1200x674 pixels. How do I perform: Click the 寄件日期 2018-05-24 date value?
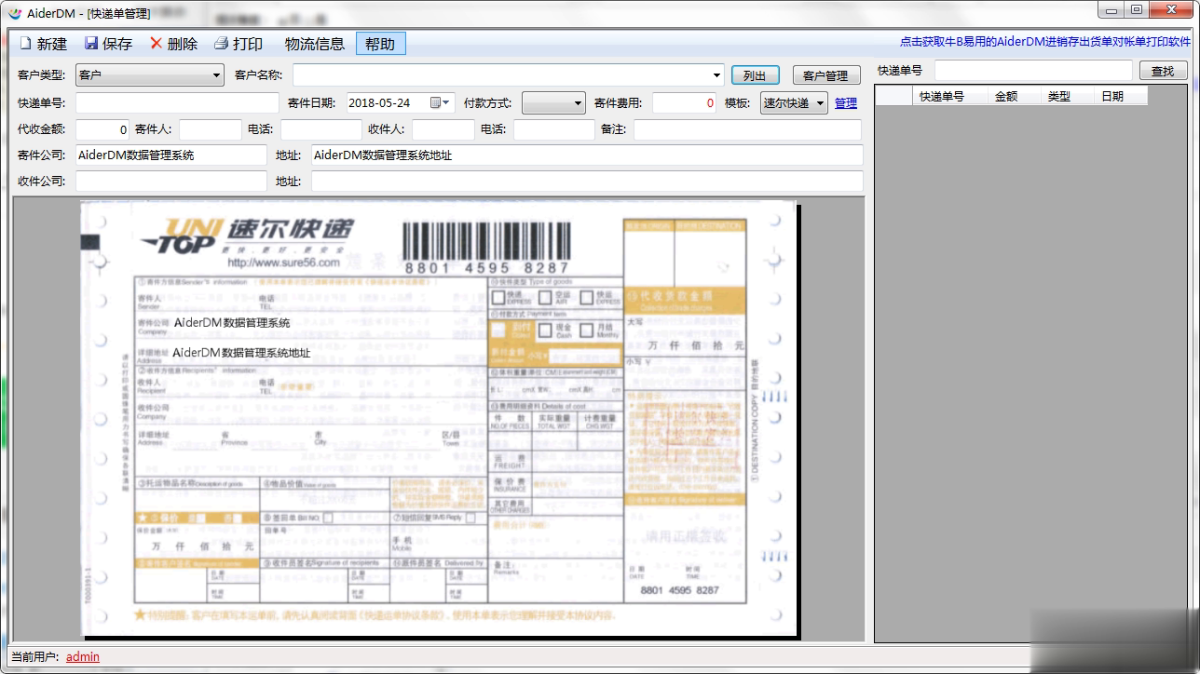(x=379, y=103)
